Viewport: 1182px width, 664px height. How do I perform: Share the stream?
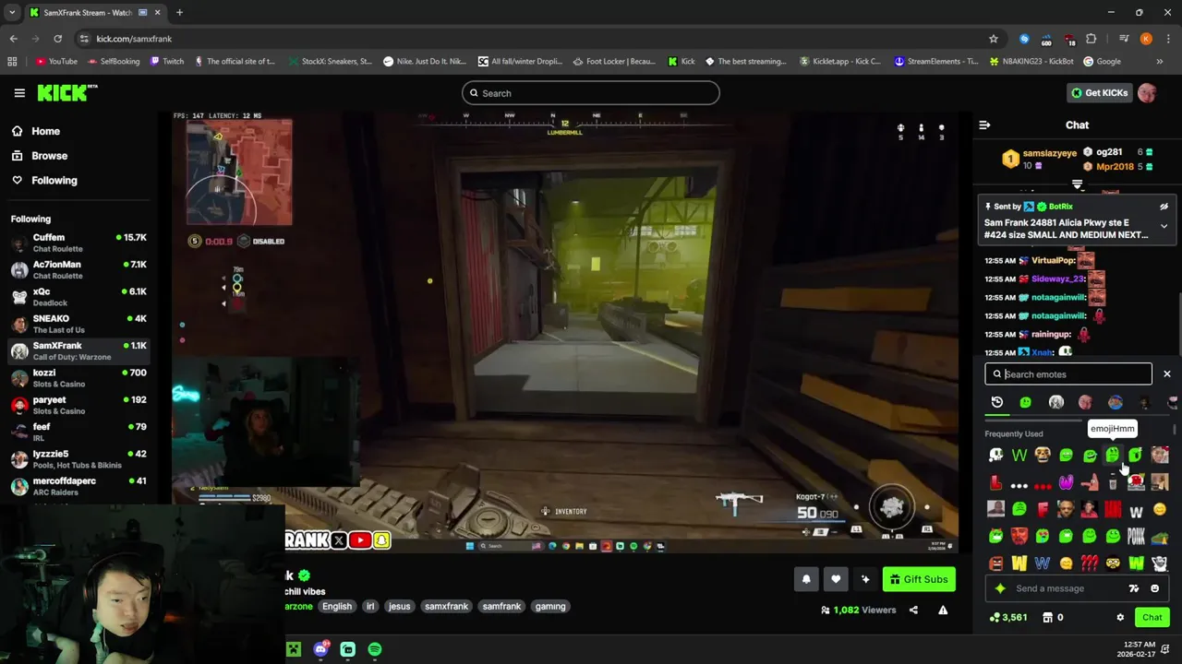pyautogui.click(x=913, y=610)
